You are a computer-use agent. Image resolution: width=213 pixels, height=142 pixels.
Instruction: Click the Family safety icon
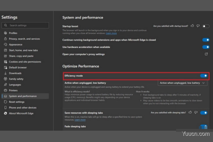[x=5, y=79]
